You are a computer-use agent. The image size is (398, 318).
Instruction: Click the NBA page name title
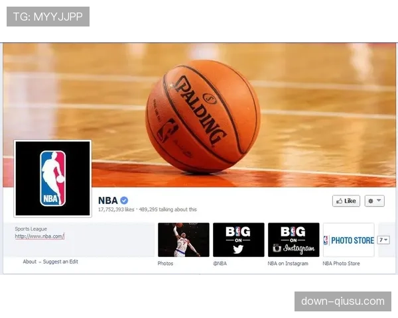coord(108,201)
